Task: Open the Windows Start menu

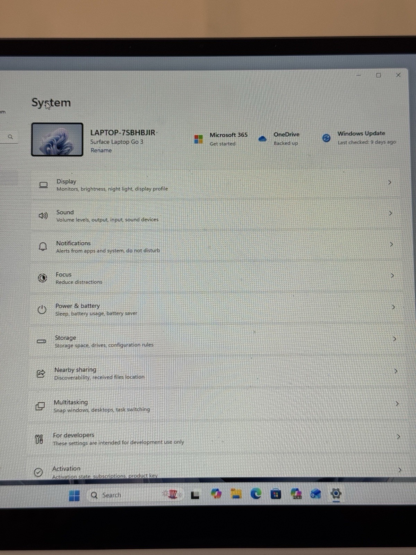Action: pyautogui.click(x=74, y=495)
